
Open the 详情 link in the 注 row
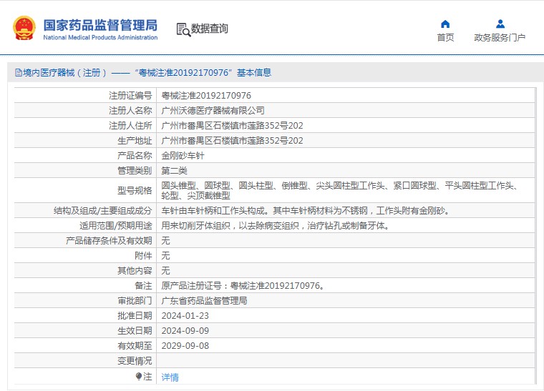[x=170, y=377]
